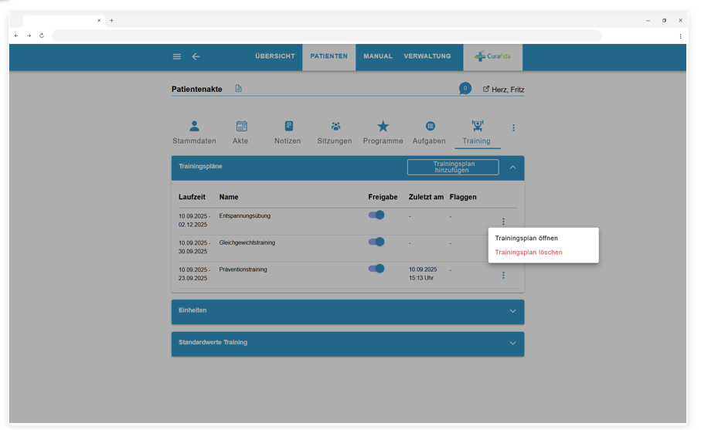Image resolution: width=701 pixels, height=430 pixels.
Task: Click the Präventionstraining plan name
Action: click(x=243, y=269)
